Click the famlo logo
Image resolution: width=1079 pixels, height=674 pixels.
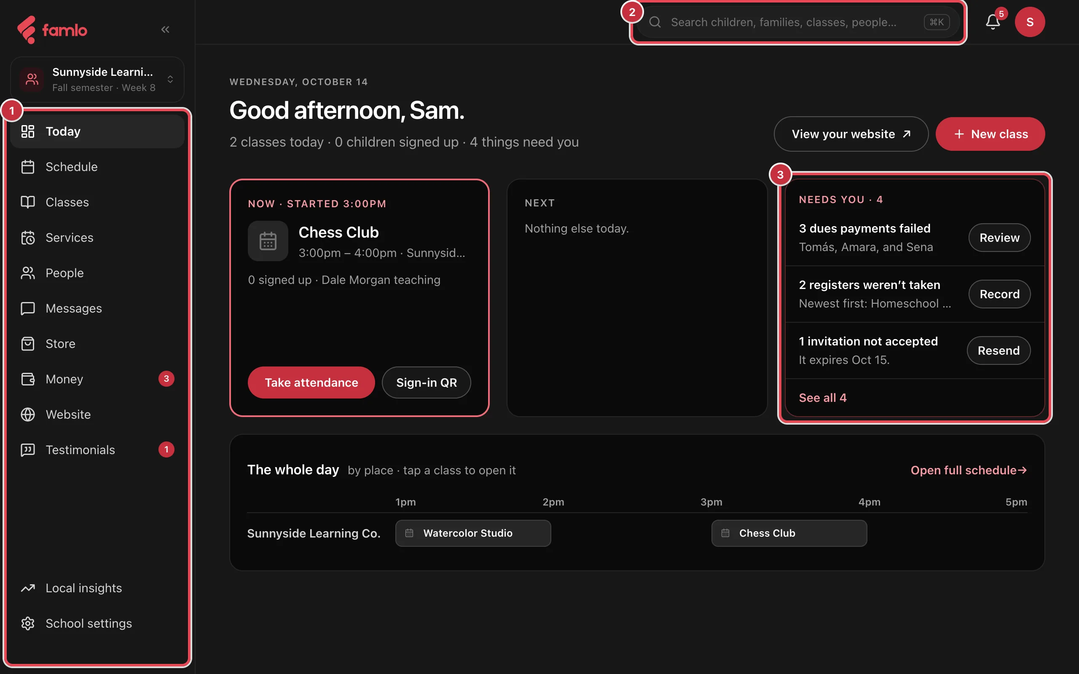click(52, 30)
